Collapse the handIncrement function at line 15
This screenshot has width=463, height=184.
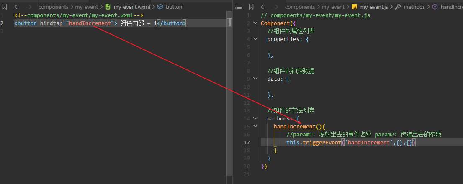[x=255, y=126]
